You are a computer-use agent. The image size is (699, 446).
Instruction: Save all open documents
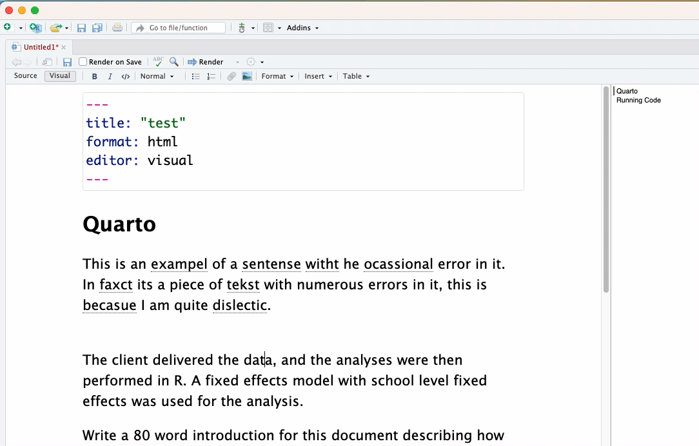97,28
